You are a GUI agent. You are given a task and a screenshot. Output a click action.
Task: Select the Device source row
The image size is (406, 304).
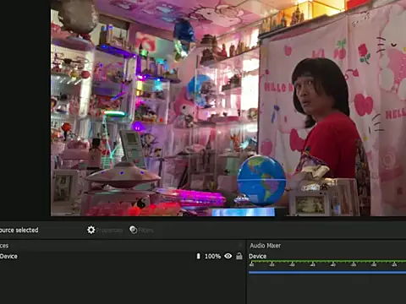(x=122, y=256)
